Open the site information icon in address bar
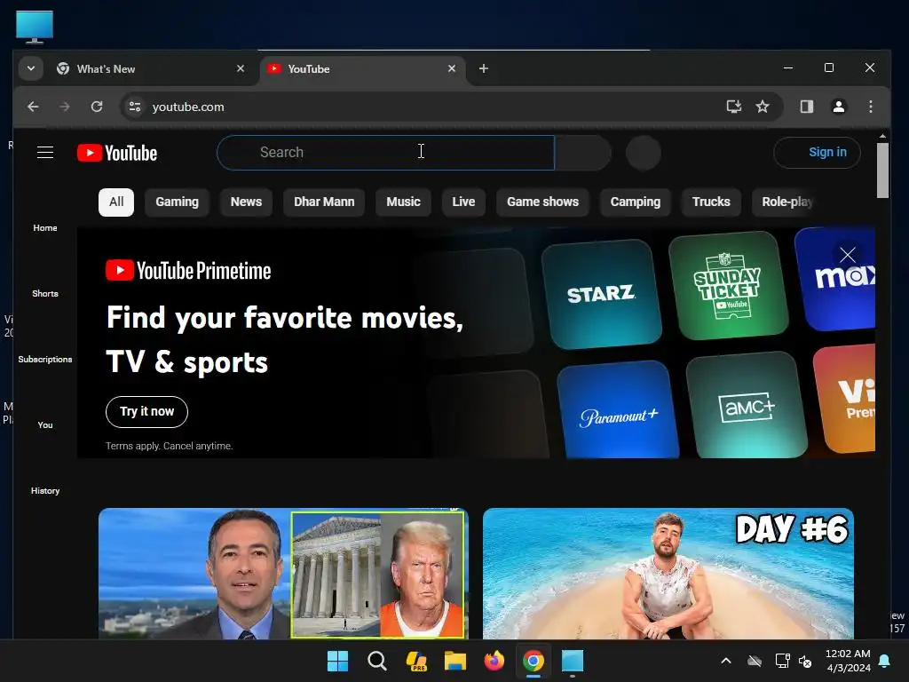Screen dimensions: 909x682 (135, 107)
